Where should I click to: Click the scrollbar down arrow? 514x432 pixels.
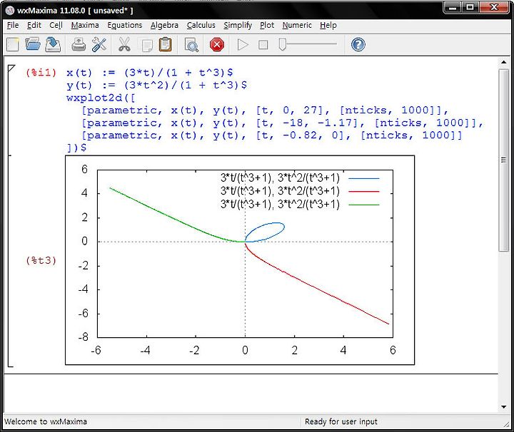point(503,407)
